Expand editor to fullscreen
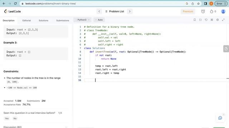The height and width of the screenshot is (128, 229). (223, 20)
